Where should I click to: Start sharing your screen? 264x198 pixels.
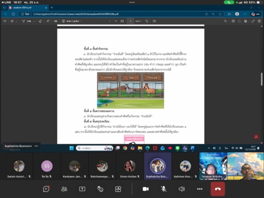(82, 189)
